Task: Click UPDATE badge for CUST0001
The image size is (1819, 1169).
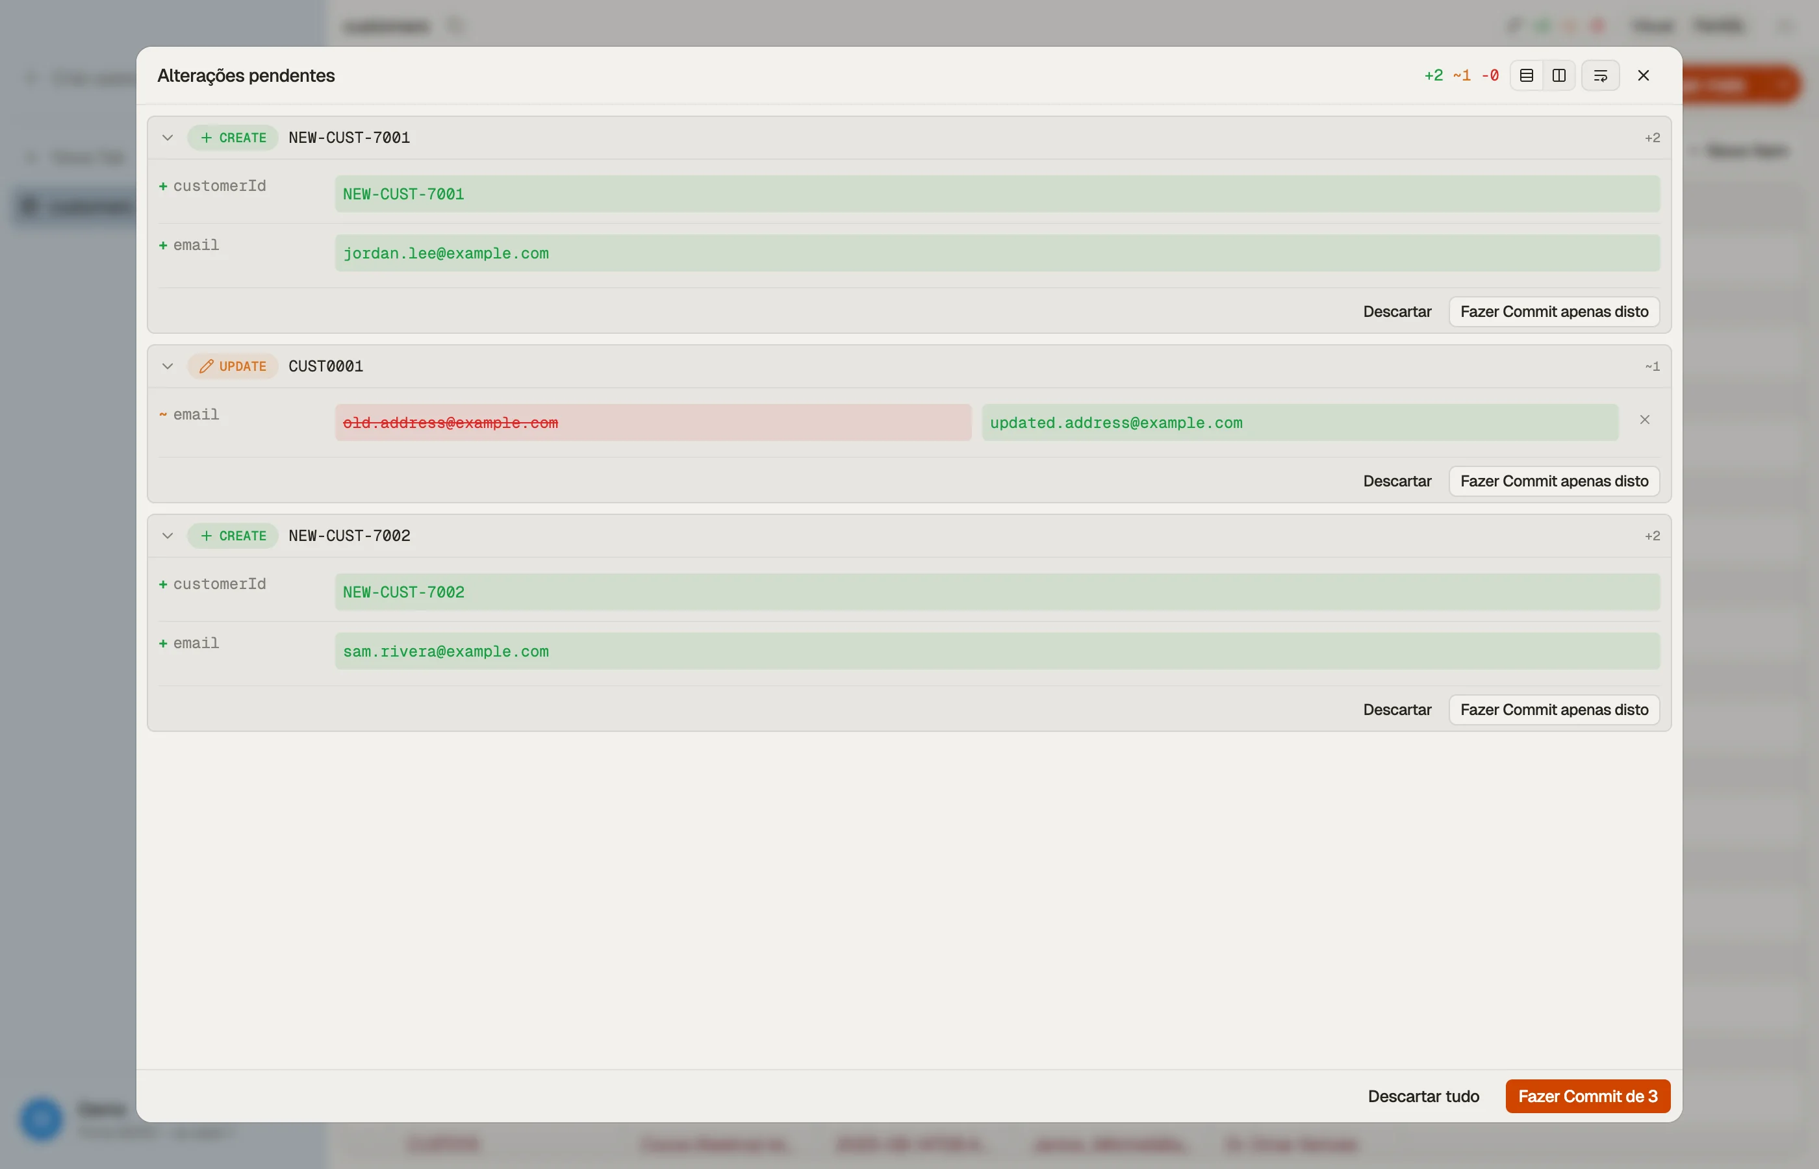Action: click(x=233, y=366)
